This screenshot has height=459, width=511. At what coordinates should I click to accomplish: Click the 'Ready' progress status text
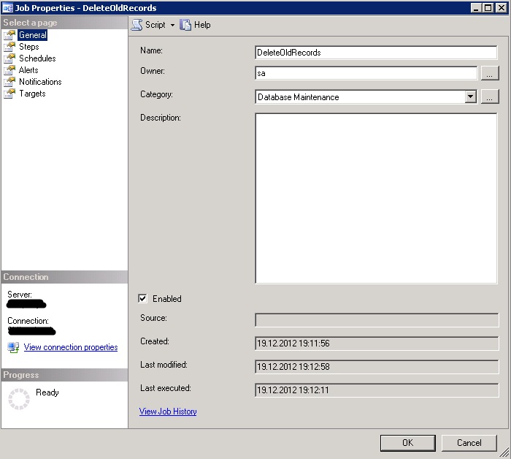(47, 392)
